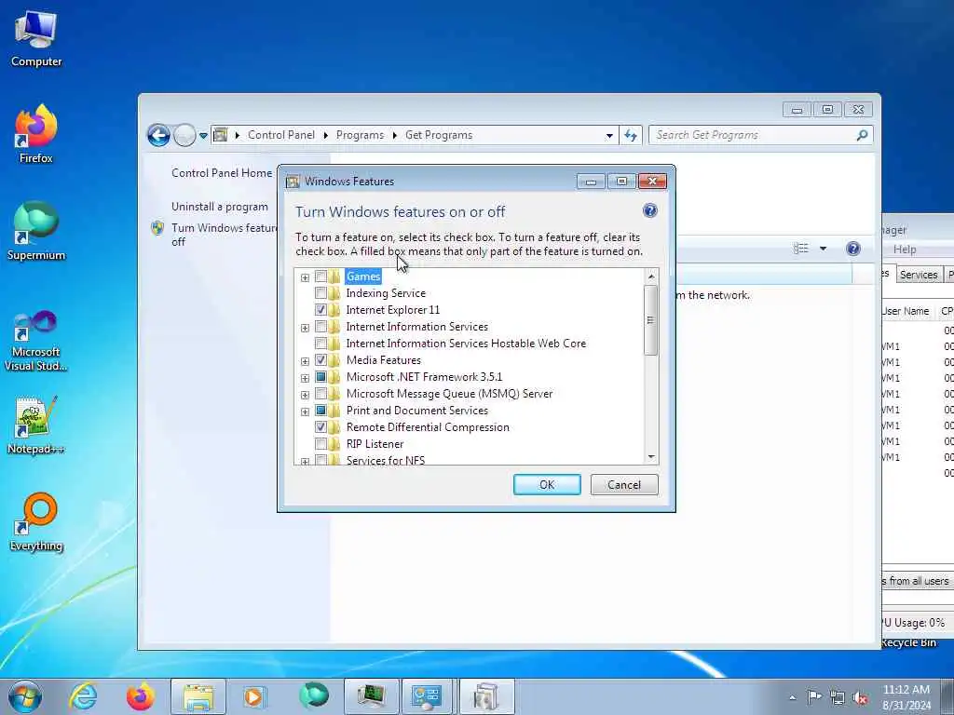
Task: Switch to Windows Features taskbar button
Action: (x=486, y=696)
